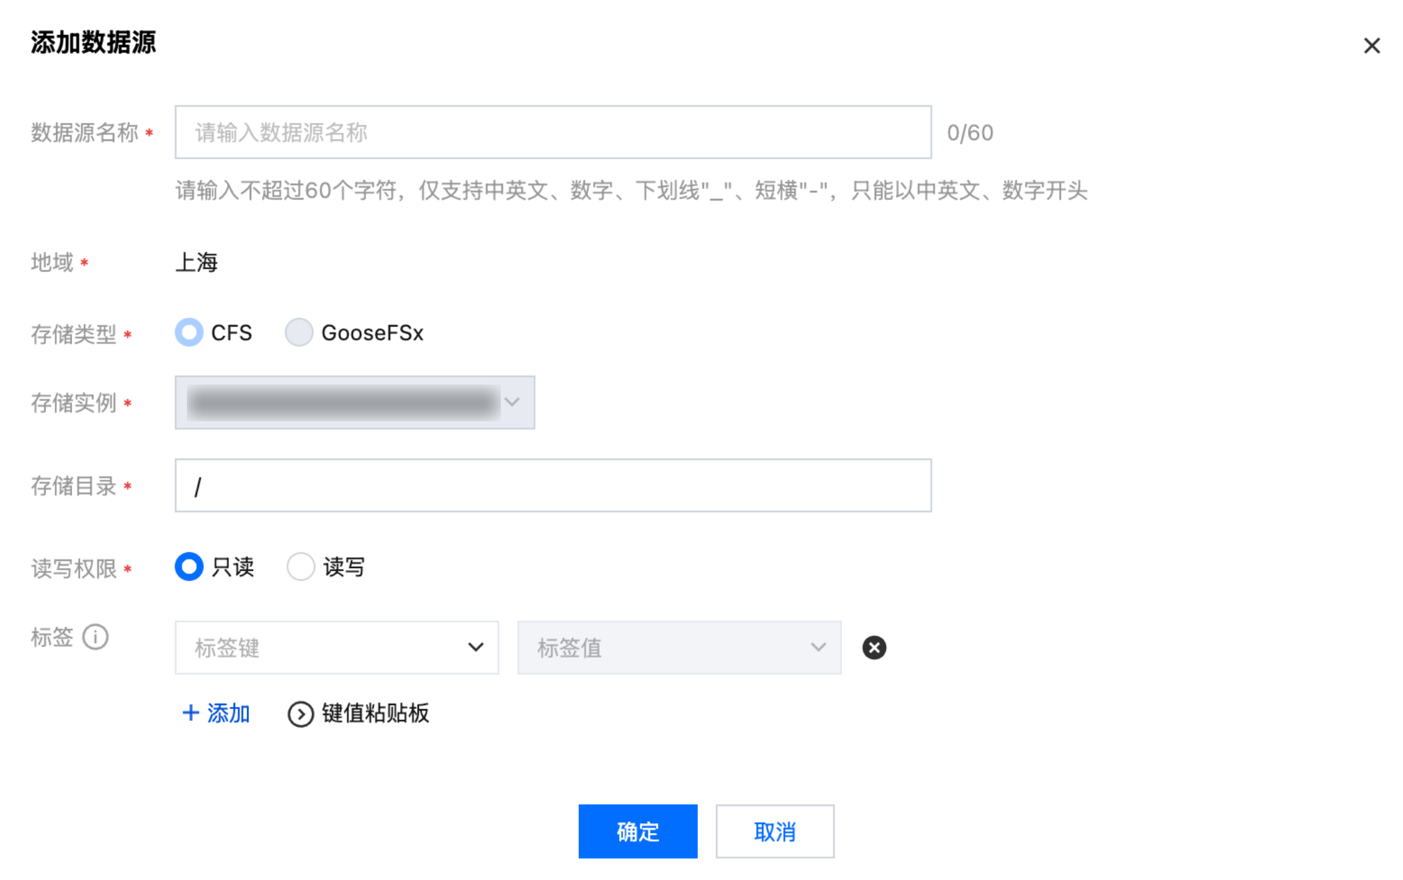Select the GooseFSx storage type
This screenshot has height=880, width=1403.
tap(298, 332)
